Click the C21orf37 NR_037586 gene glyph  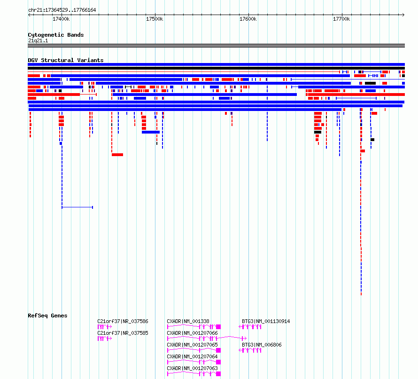(x=104, y=327)
